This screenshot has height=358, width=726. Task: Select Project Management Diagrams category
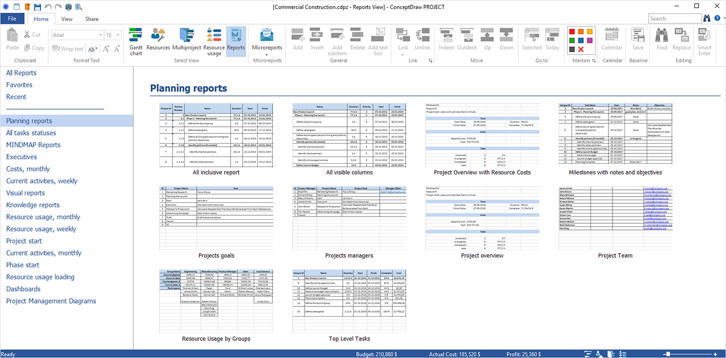pos(51,301)
